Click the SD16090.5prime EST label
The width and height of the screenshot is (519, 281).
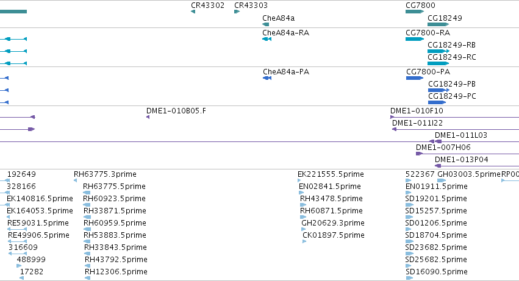(x=436, y=272)
